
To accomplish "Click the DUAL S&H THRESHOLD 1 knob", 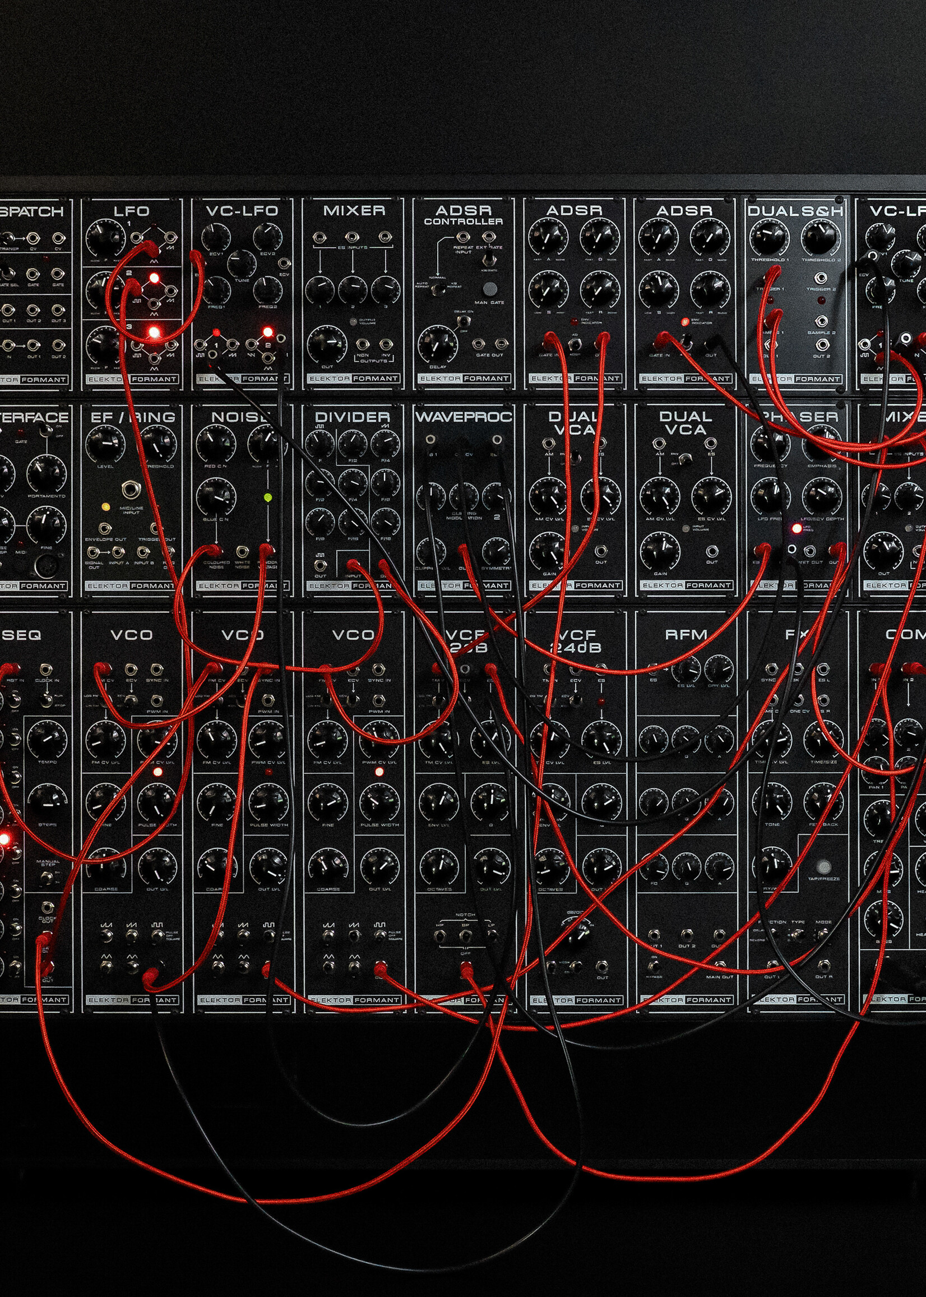I will coord(769,237).
